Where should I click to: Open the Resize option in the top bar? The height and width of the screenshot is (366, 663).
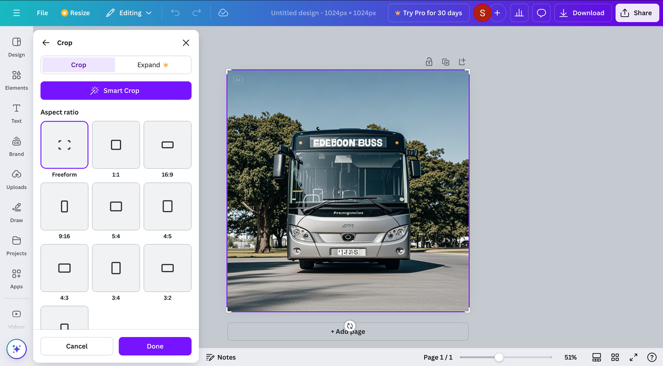point(76,13)
